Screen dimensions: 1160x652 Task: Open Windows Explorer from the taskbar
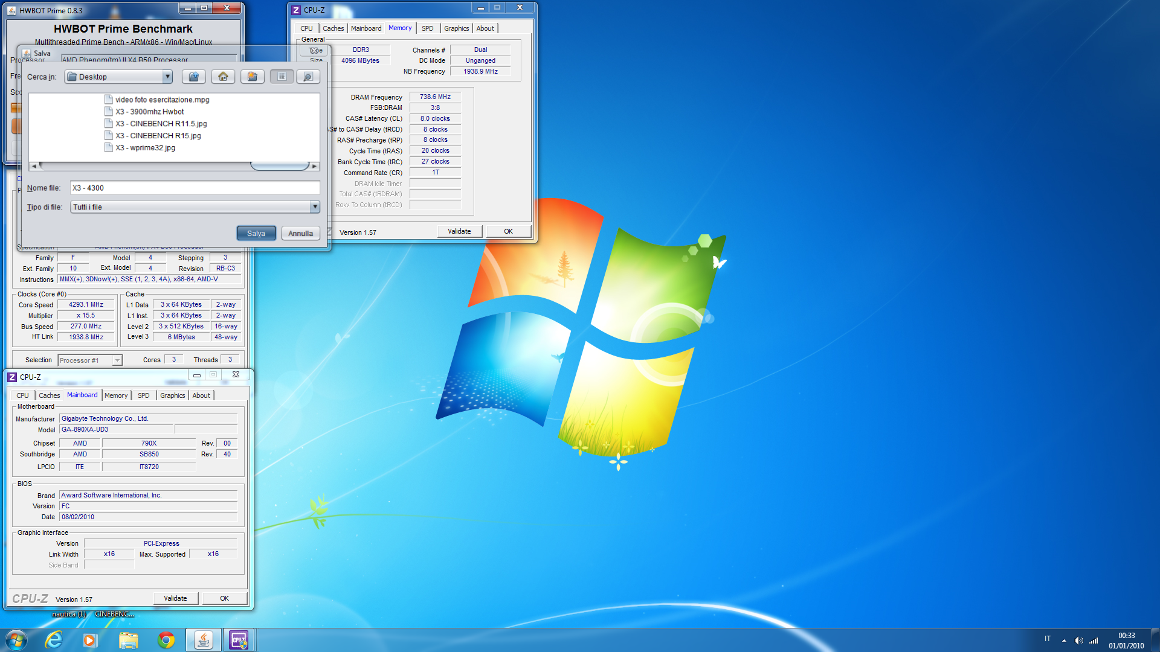[128, 640]
